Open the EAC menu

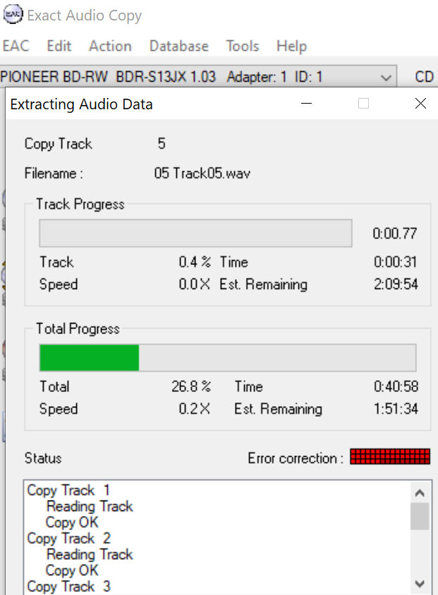pyautogui.click(x=16, y=46)
